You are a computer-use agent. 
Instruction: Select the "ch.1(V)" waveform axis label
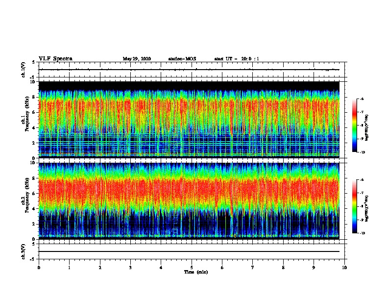pos(23,70)
